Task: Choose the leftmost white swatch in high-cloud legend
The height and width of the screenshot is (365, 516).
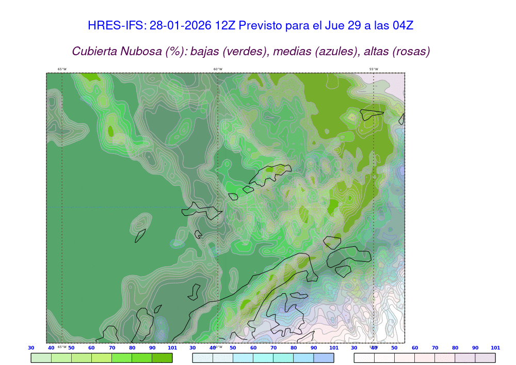Action: coord(364,358)
